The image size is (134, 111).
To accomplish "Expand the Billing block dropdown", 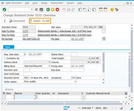I will [49, 66].
